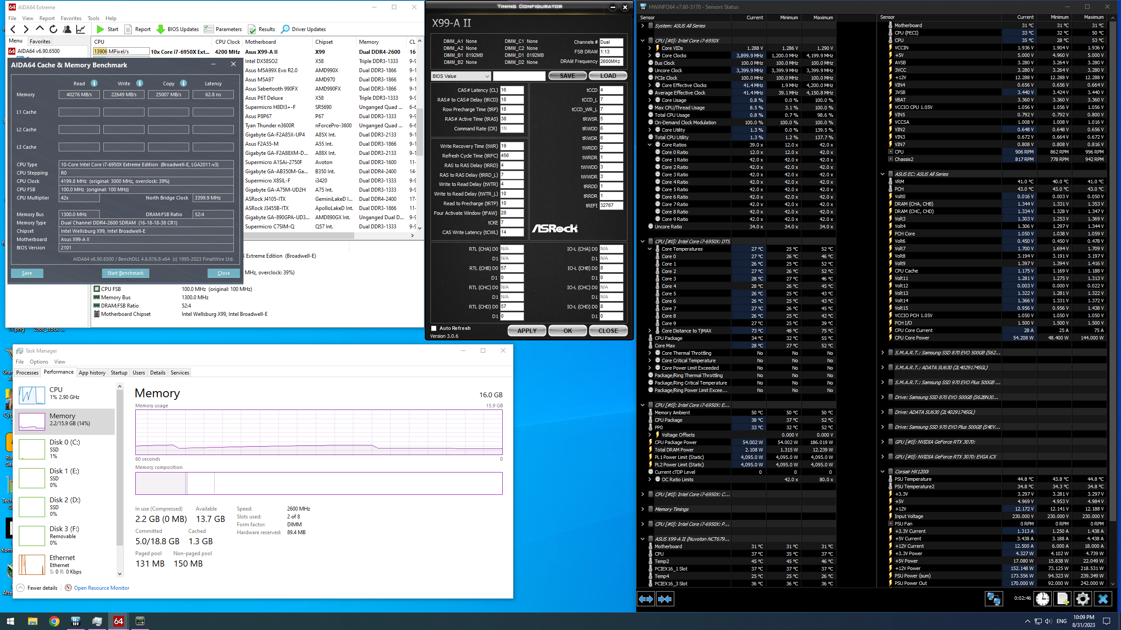Viewport: 1121px width, 630px height.
Task: Click the AIDA64 refresh toolbar icon
Action: 53,29
